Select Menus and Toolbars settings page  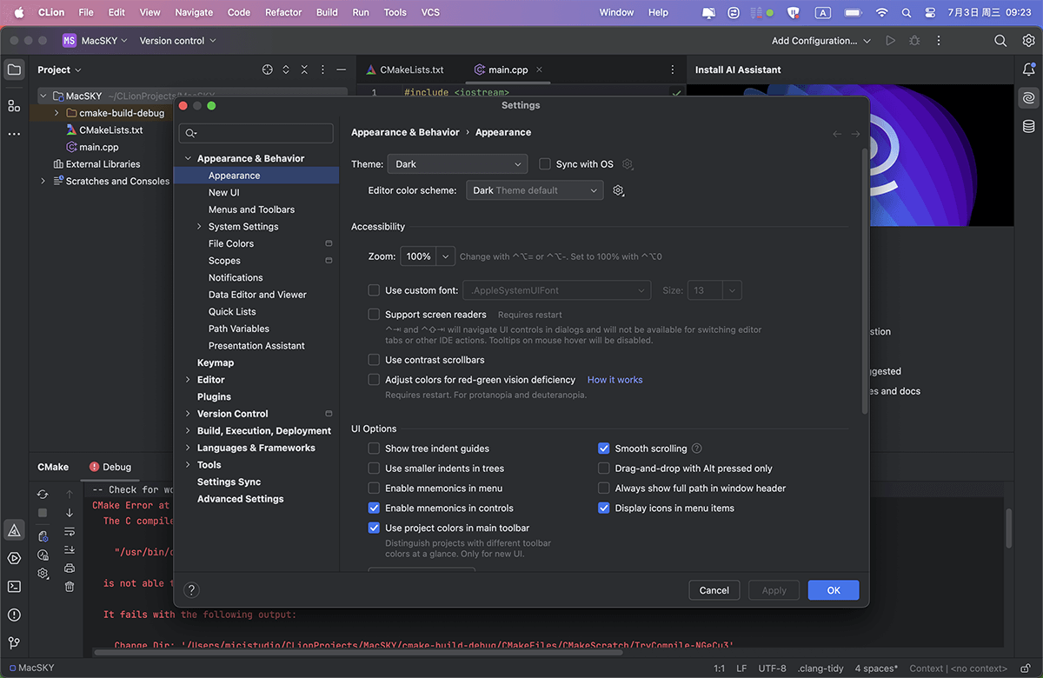click(x=251, y=209)
